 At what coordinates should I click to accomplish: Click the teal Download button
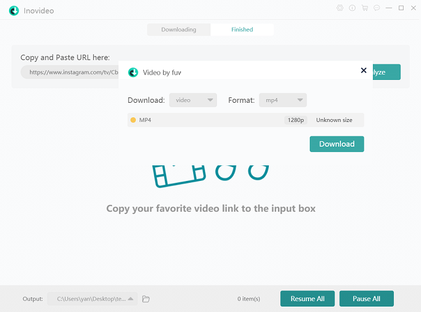[x=337, y=144]
